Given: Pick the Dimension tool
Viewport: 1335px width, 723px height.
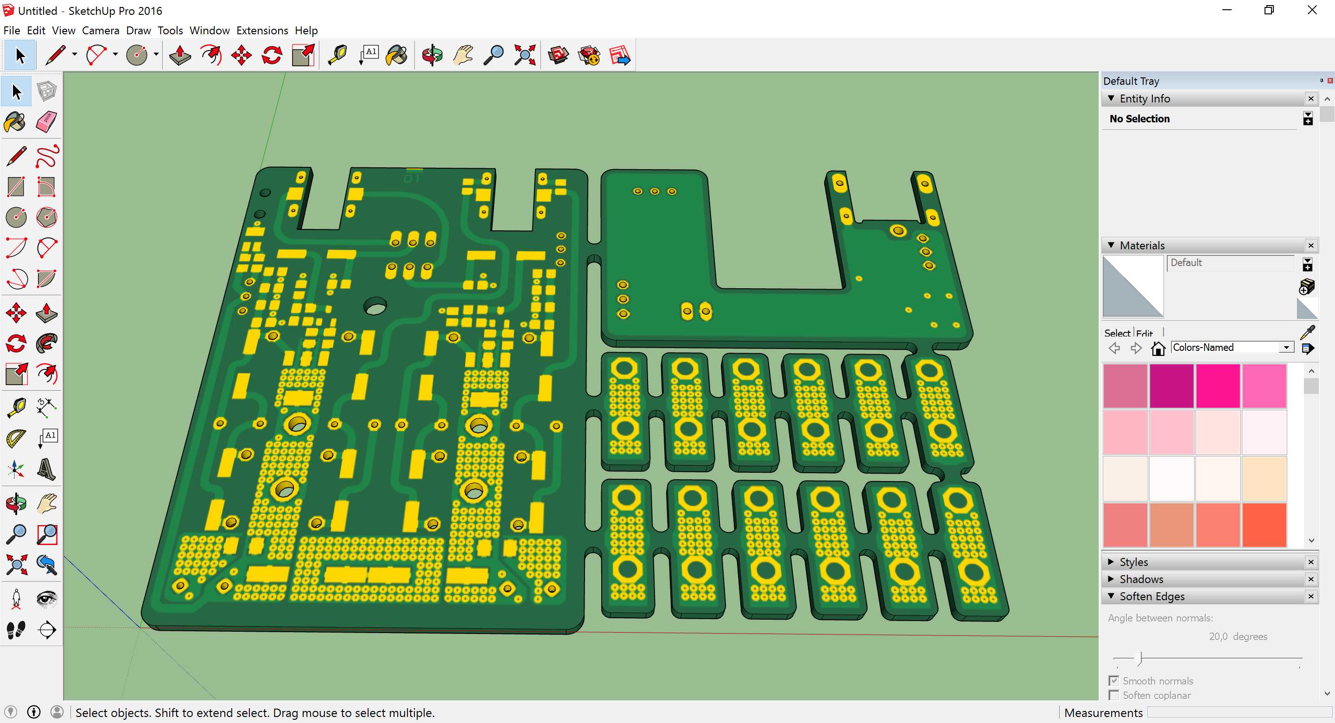Looking at the screenshot, I should coord(47,408).
